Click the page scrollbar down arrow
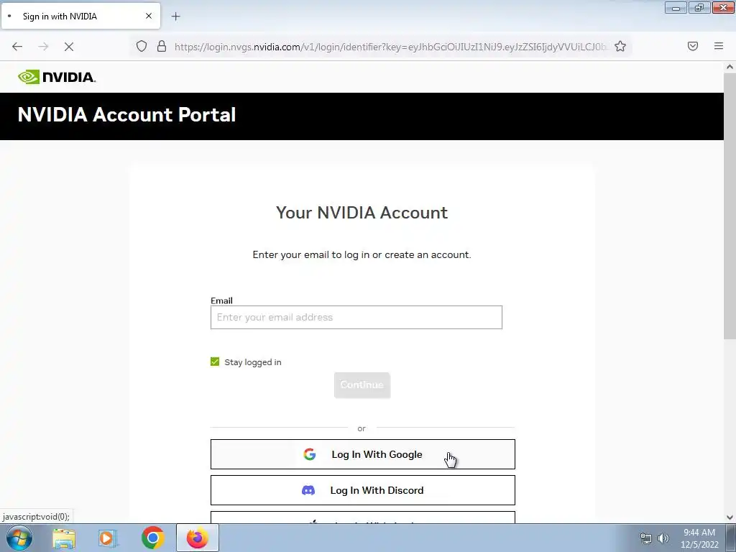 tap(730, 517)
